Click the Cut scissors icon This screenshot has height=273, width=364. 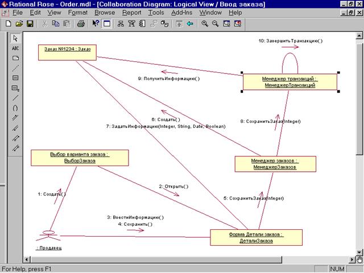(x=44, y=24)
